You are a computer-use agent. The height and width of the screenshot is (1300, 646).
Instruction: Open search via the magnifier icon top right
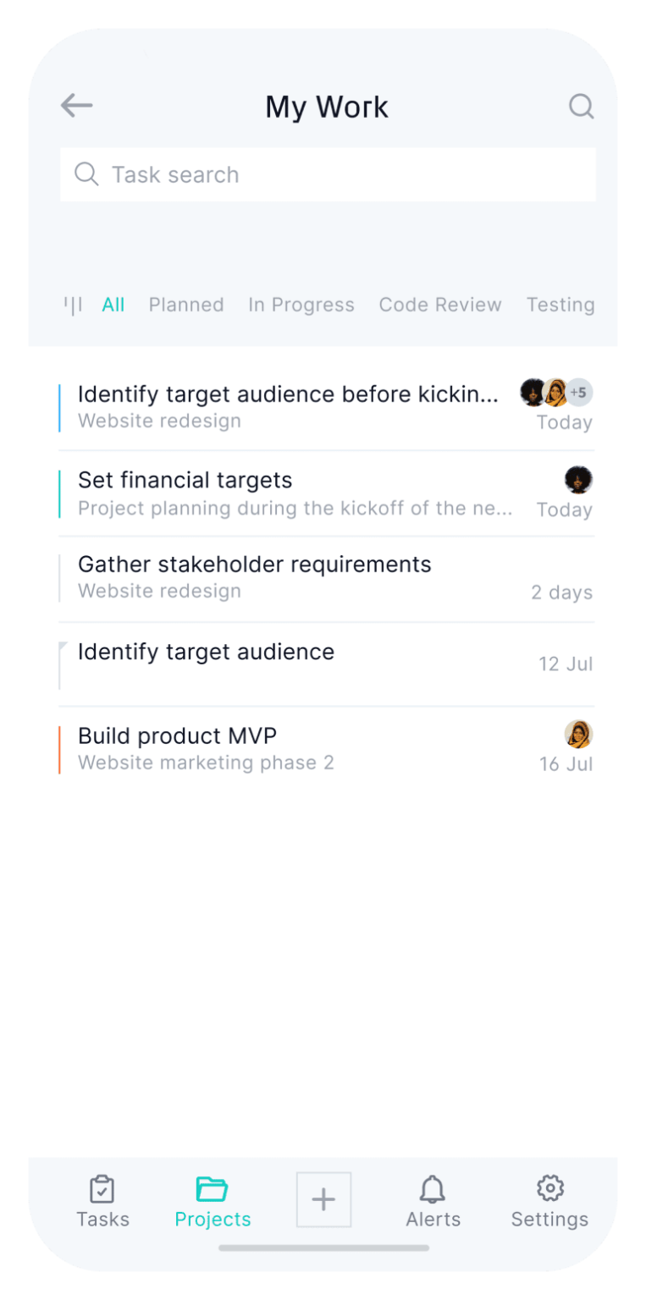582,107
